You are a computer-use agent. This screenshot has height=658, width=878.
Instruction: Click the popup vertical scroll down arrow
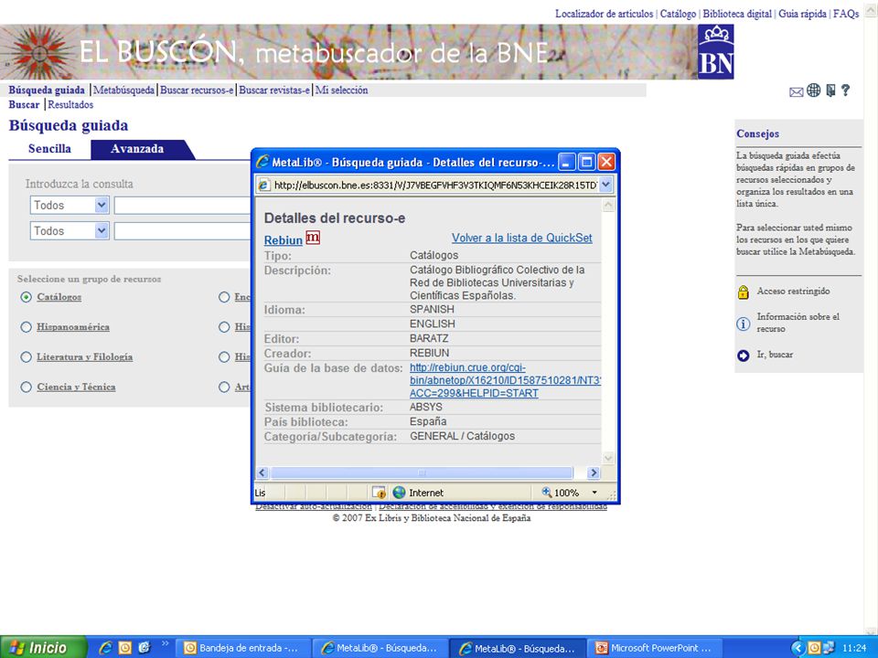(608, 458)
